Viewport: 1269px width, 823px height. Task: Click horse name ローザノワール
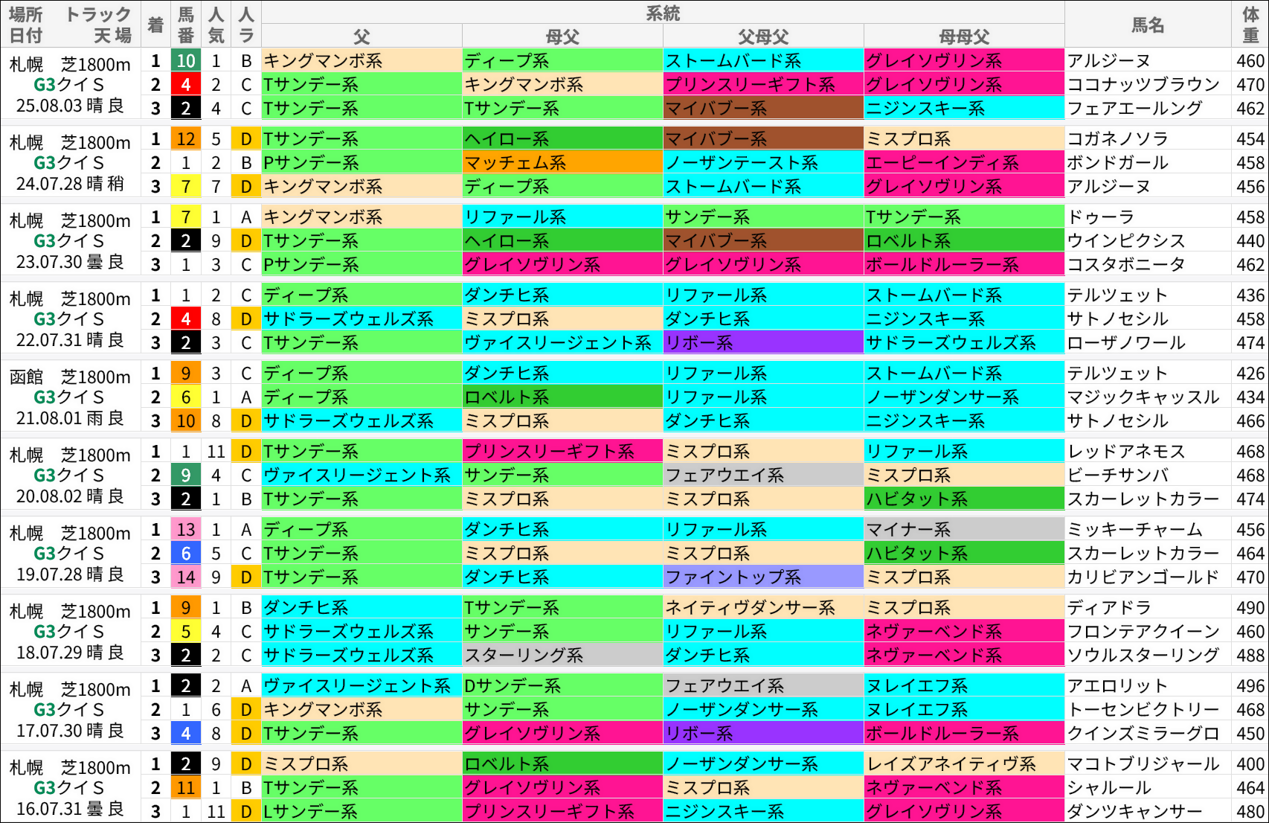[x=1126, y=343]
